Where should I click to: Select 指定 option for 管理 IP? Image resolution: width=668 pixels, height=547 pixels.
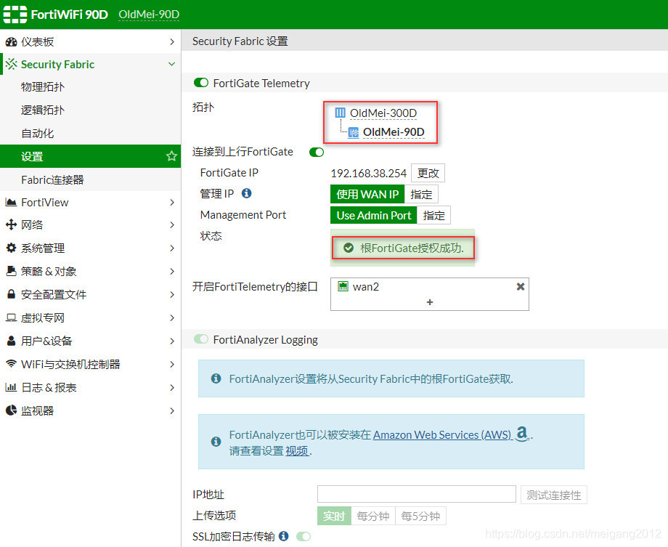421,194
